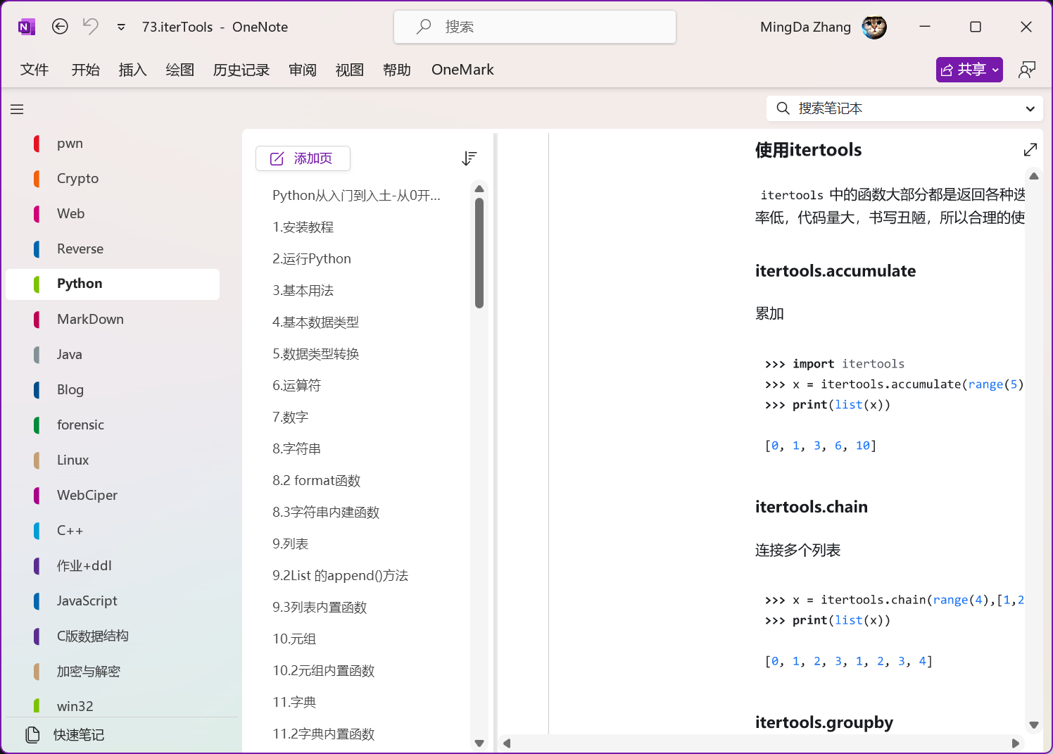1053x754 pixels.
Task: Click the Back arrow icon
Action: pyautogui.click(x=61, y=27)
